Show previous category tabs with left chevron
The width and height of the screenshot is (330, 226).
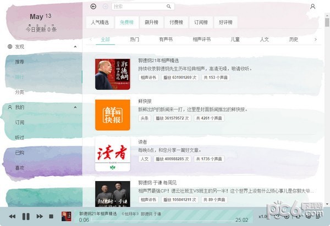(x=91, y=39)
